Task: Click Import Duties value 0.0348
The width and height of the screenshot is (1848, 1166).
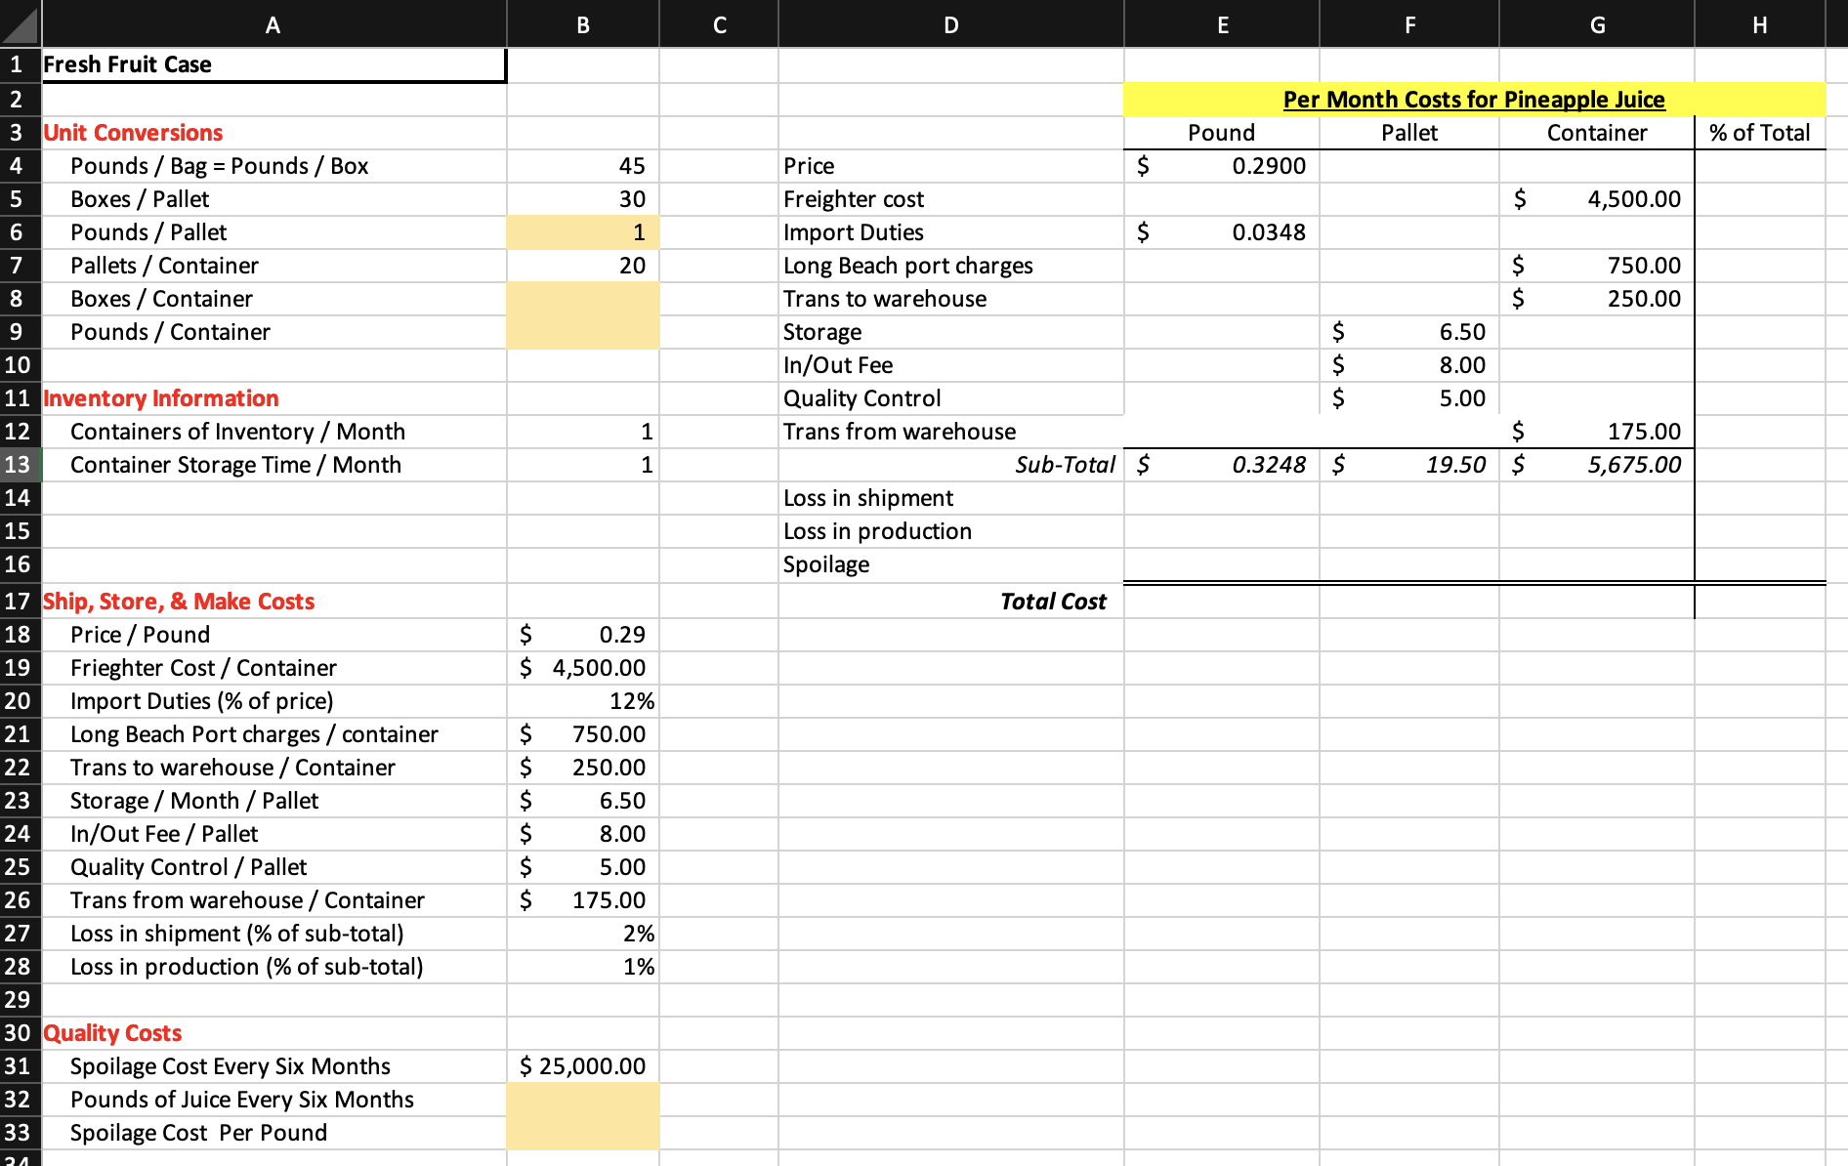Action: tap(1222, 232)
